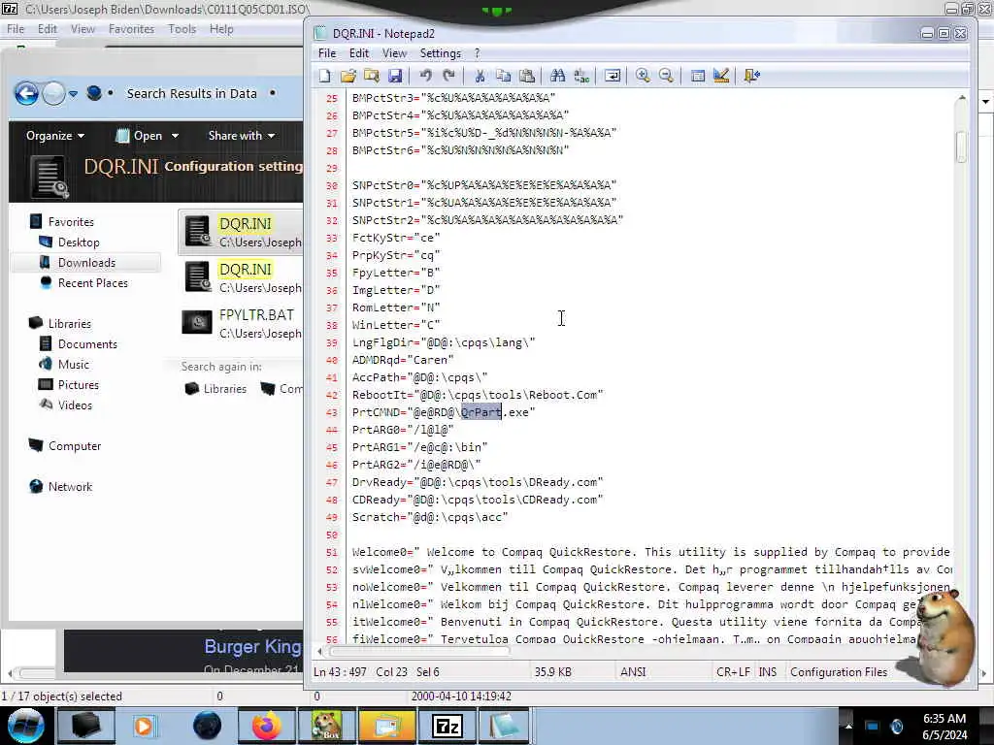
Task: Click the Start button on the taskbar
Action: point(26,726)
